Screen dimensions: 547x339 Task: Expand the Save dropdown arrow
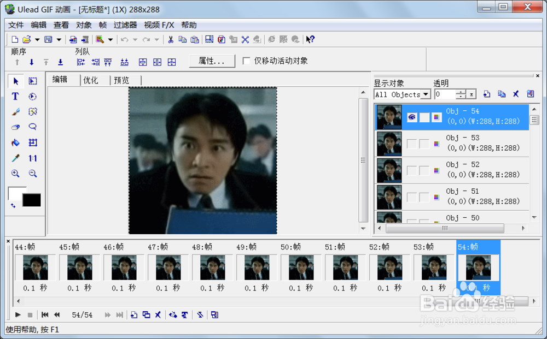click(59, 40)
